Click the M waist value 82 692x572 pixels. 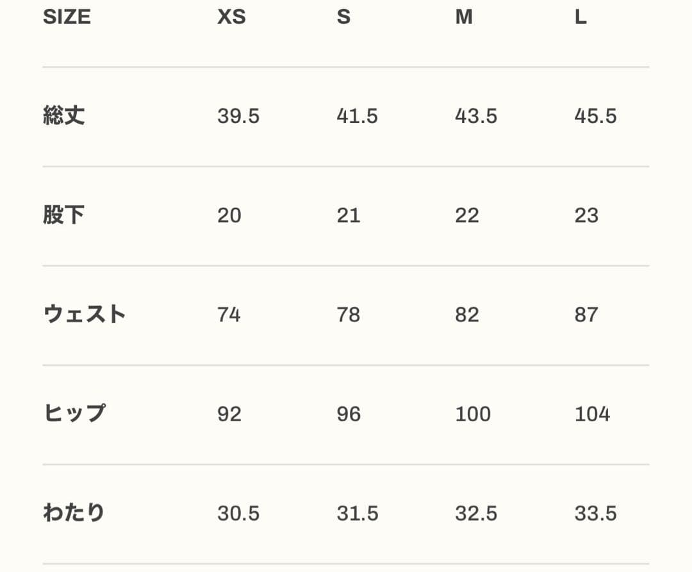(x=467, y=315)
